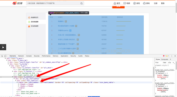Switch to the Audits tab
Viewport: 177px width, 97px height.
pos(80,56)
